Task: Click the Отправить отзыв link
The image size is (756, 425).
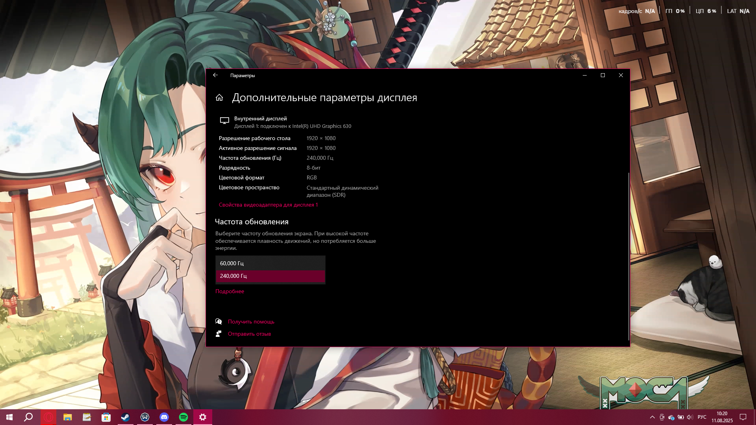Action: pyautogui.click(x=249, y=334)
